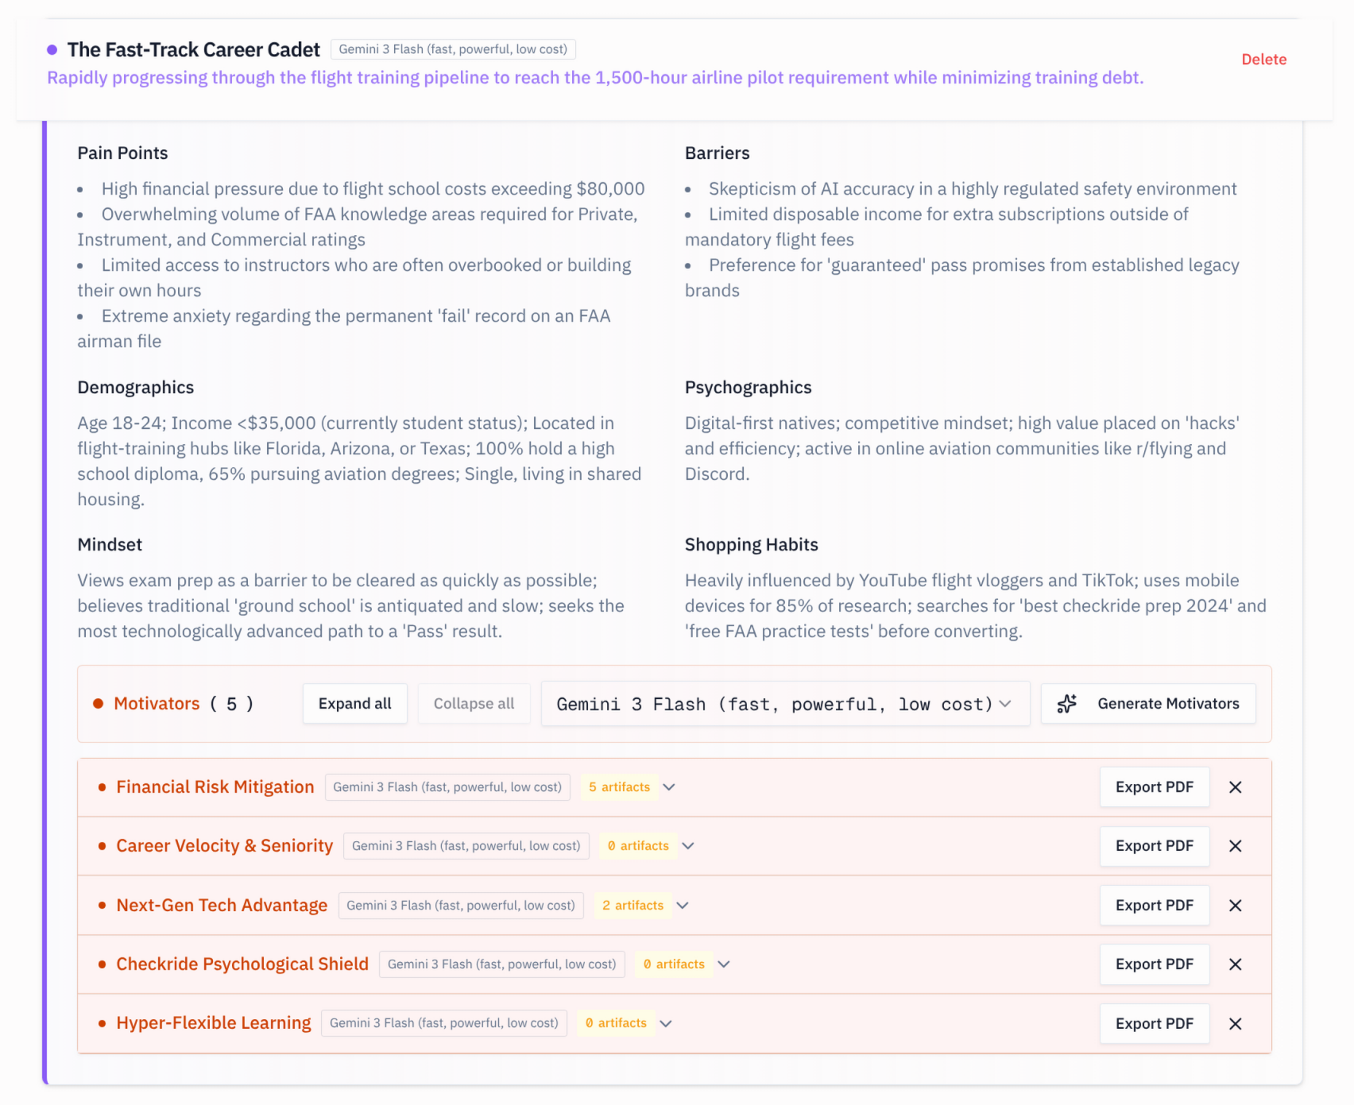Click the Barriers heading
The width and height of the screenshot is (1354, 1105).
(717, 153)
